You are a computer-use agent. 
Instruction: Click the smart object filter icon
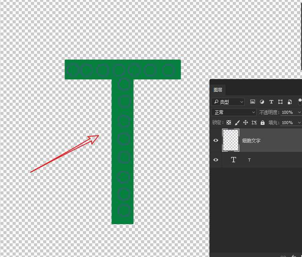tap(290, 102)
